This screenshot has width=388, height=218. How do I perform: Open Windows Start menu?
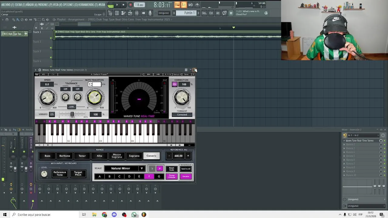click(5, 215)
